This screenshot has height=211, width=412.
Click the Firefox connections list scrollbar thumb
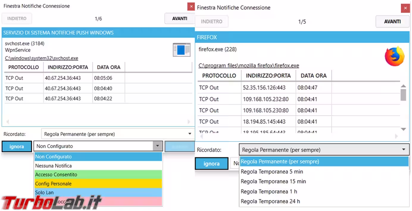click(x=403, y=95)
